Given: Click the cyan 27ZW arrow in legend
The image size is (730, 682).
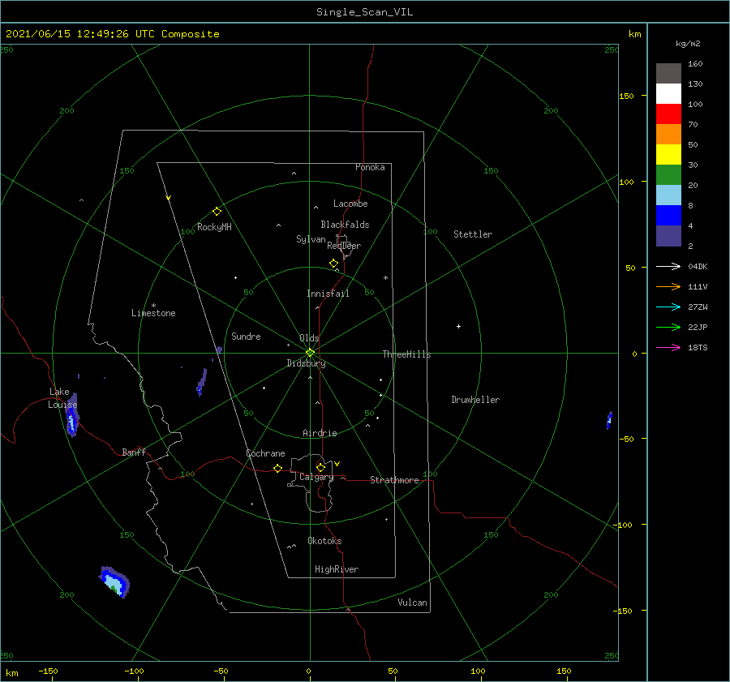Looking at the screenshot, I should [668, 307].
